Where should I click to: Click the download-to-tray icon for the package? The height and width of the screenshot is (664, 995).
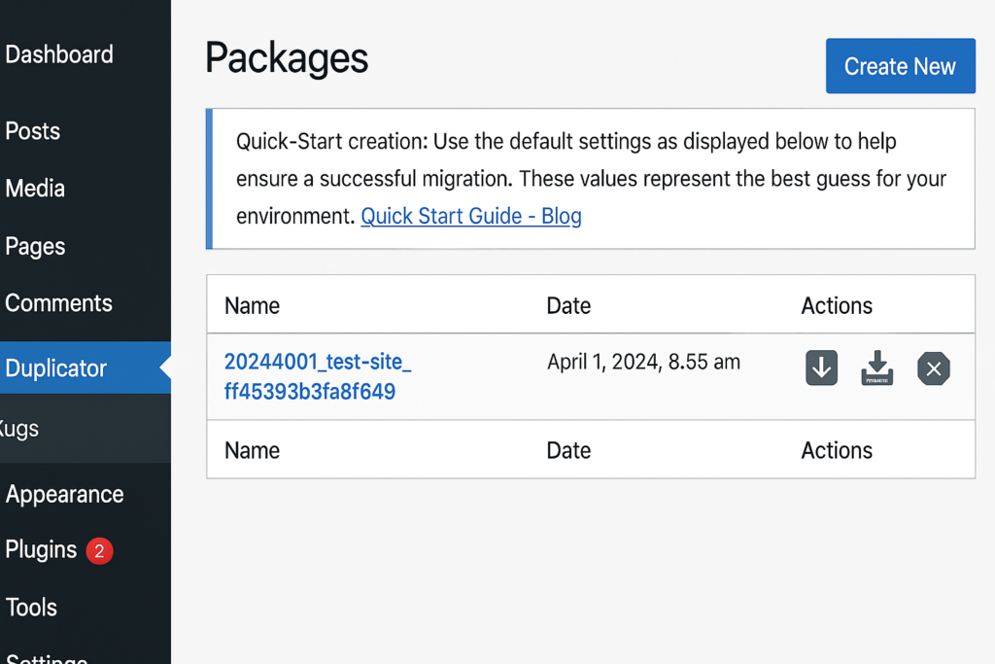(x=876, y=368)
